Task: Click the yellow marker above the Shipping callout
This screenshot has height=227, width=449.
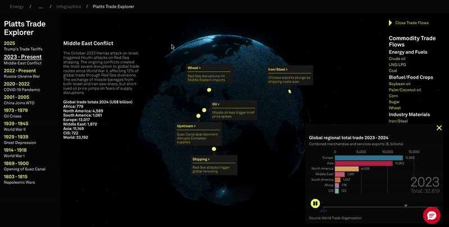Action: coord(214,149)
